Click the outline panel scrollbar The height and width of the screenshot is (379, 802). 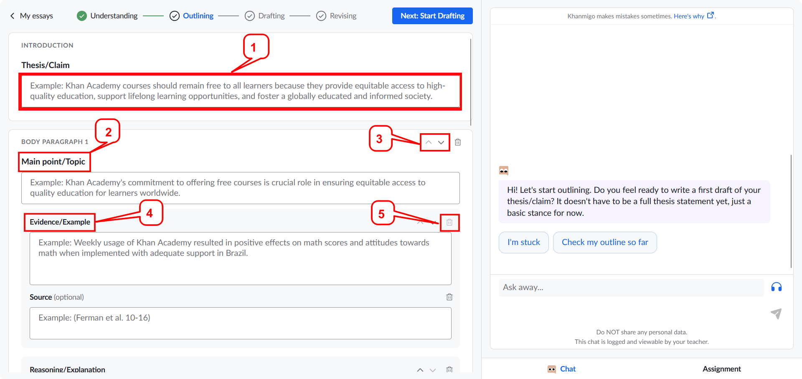click(471, 82)
